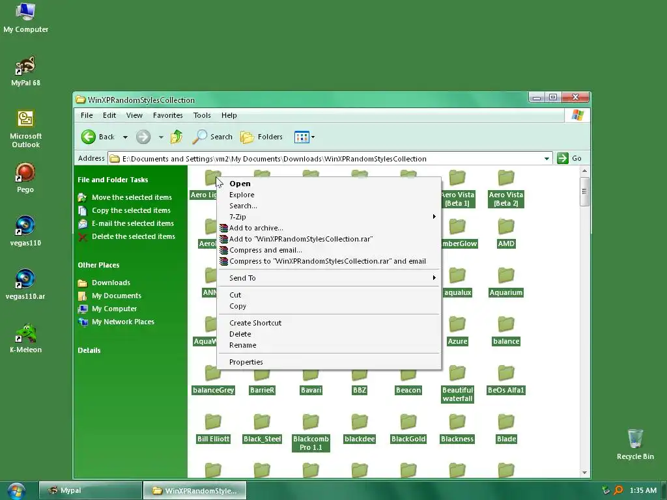Select the balanceGrey folder
This screenshot has width=667, height=500.
pyautogui.click(x=213, y=380)
